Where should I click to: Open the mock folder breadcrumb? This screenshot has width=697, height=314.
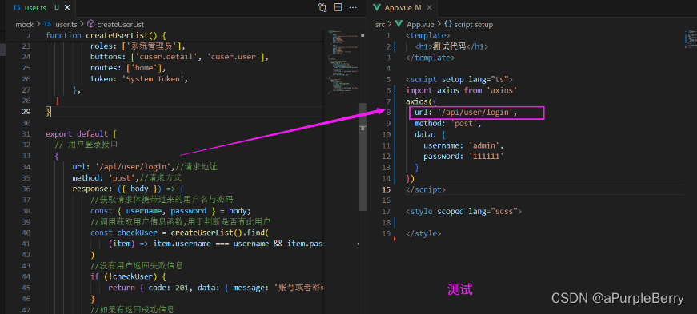coord(25,25)
